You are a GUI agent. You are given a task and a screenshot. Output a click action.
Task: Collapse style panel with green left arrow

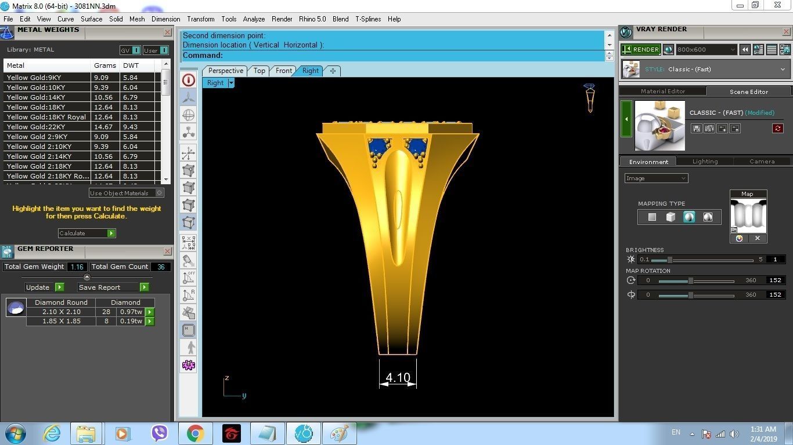click(x=626, y=119)
